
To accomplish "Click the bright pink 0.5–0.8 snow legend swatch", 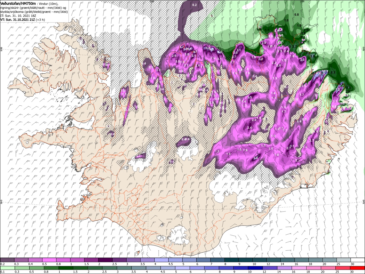I will click(x=49, y=260).
